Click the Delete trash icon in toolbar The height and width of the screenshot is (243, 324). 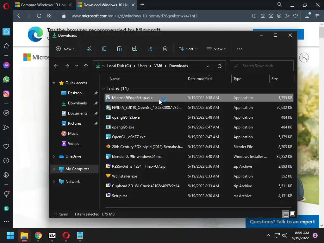(165, 49)
